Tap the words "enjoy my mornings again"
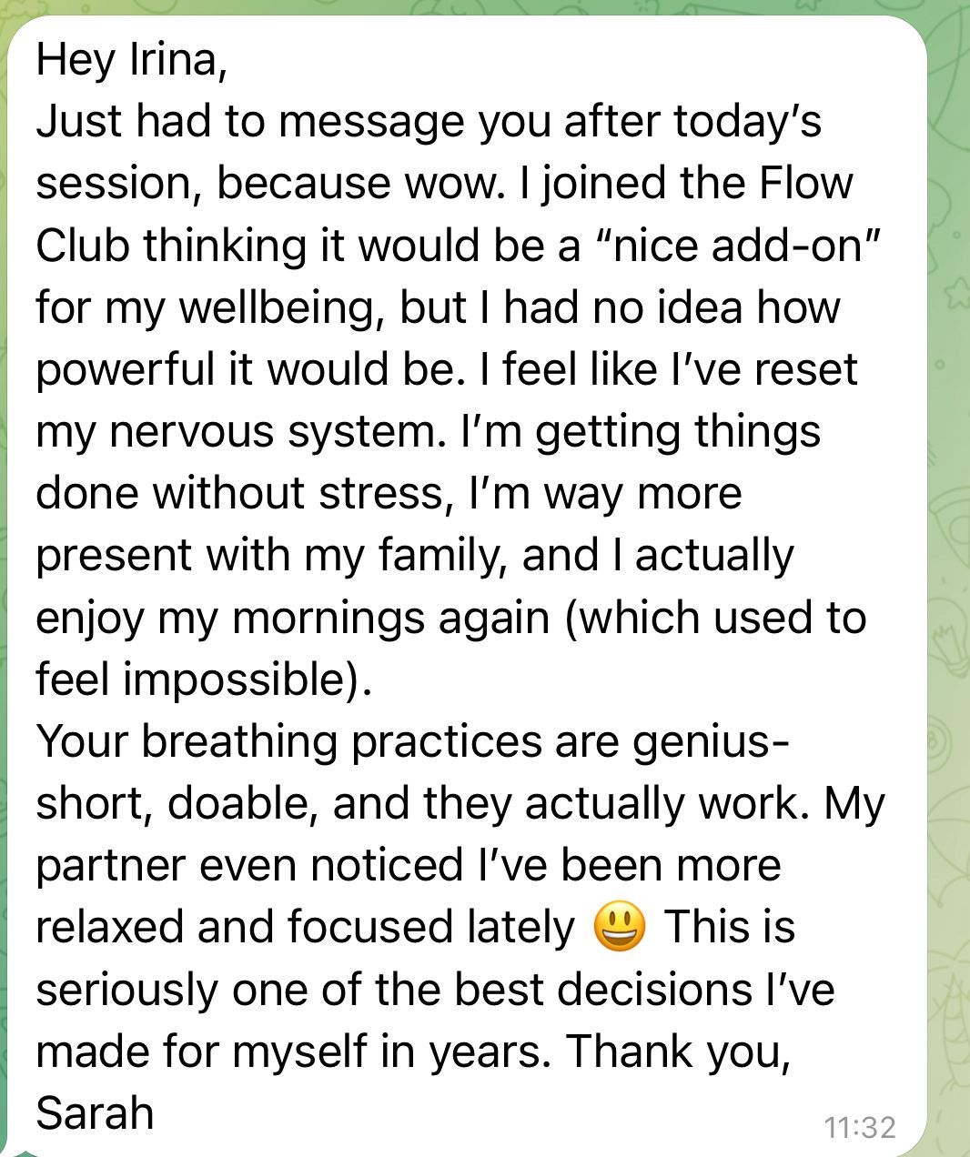Screen dimensions: 970x1157 [x=292, y=619]
